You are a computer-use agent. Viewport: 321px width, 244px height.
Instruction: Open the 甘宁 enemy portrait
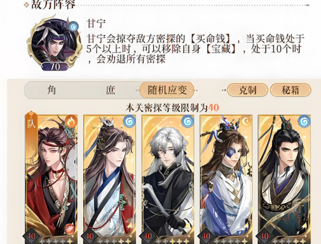click(54, 42)
